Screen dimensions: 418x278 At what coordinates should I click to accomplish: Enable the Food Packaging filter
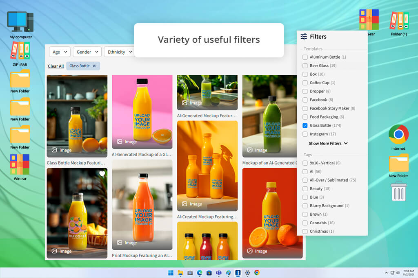305,117
